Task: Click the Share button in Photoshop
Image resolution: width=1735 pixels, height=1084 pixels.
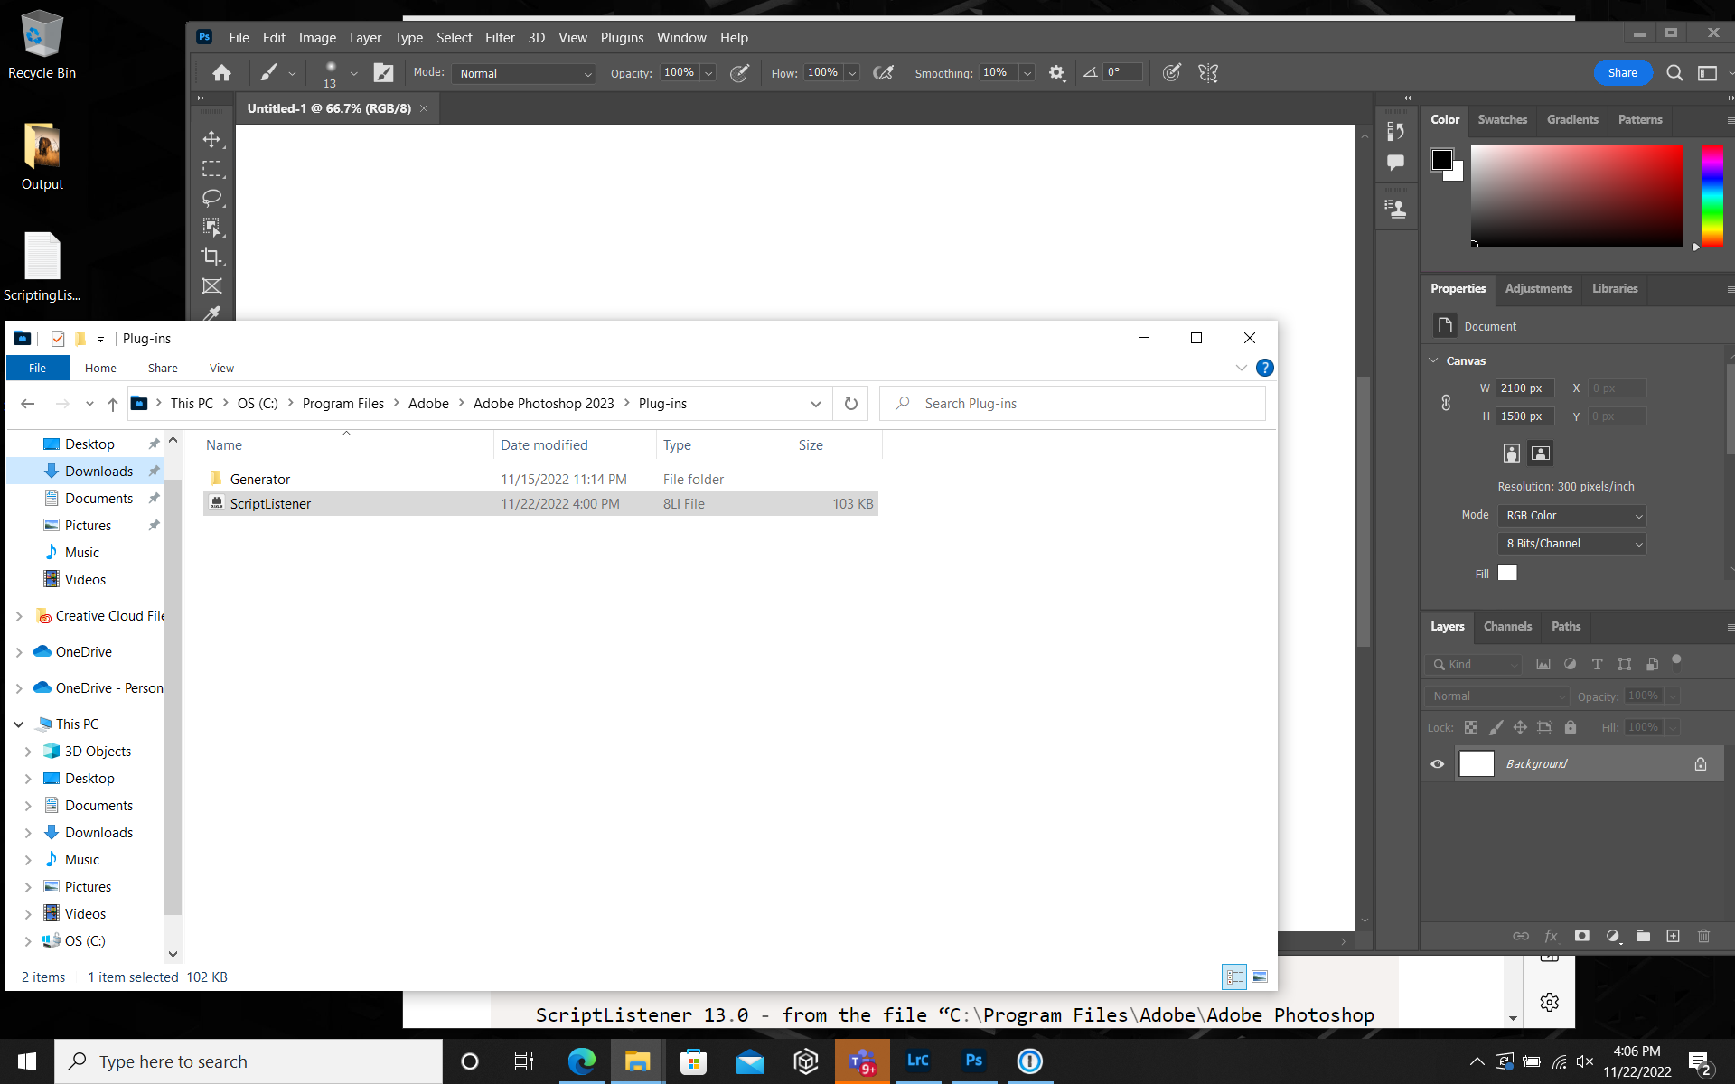Action: (x=1623, y=72)
